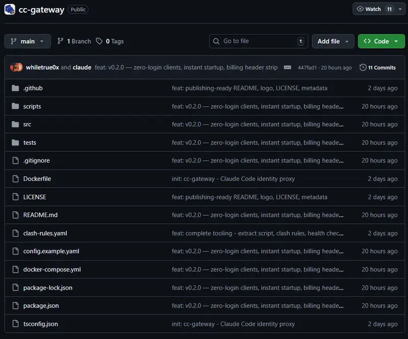The width and height of the screenshot is (408, 339).
Task: Click the folder icon for src
Action: click(x=15, y=124)
